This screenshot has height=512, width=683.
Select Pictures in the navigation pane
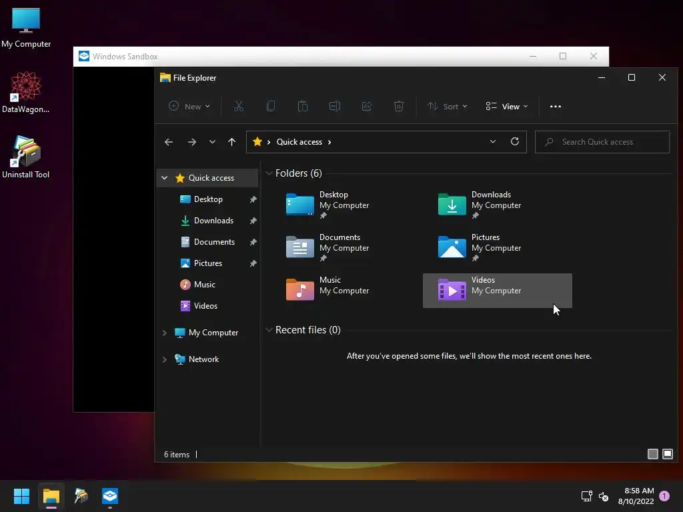point(208,263)
